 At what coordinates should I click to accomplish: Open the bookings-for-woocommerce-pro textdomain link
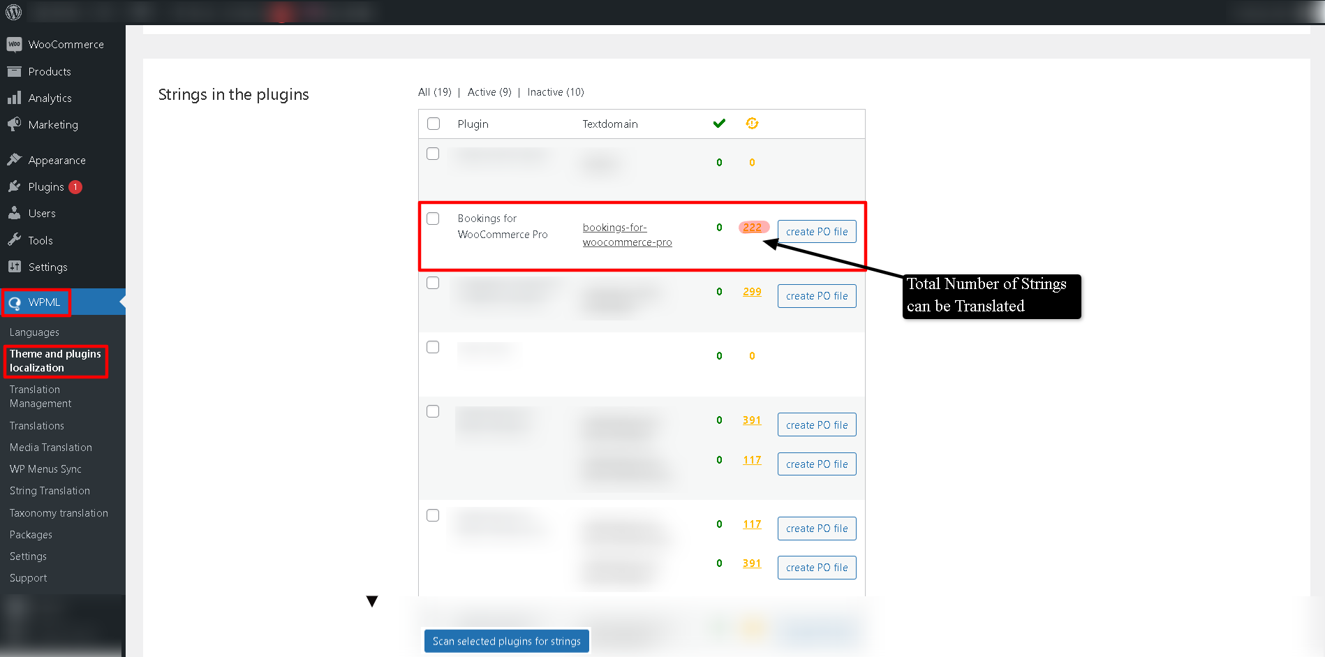627,235
